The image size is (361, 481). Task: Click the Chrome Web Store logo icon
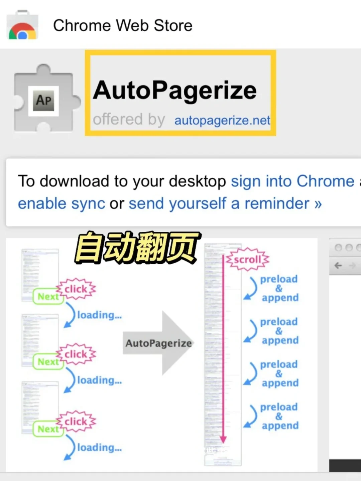tap(22, 25)
